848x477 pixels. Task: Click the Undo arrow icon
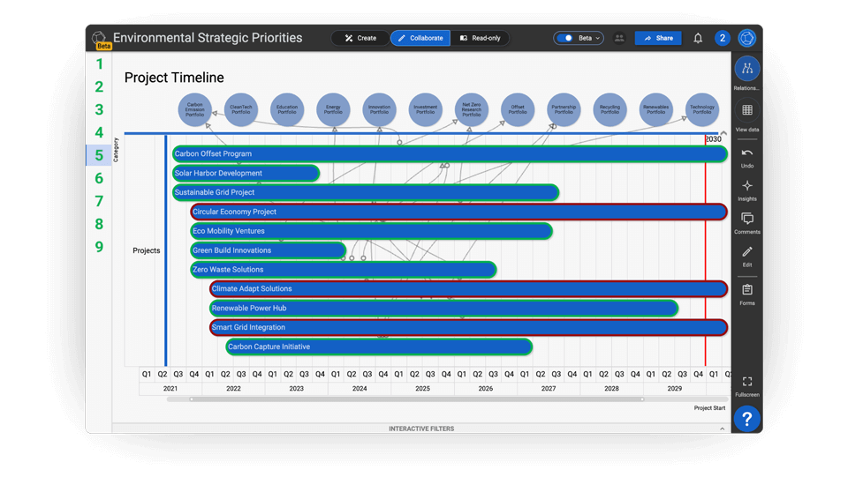(x=746, y=153)
